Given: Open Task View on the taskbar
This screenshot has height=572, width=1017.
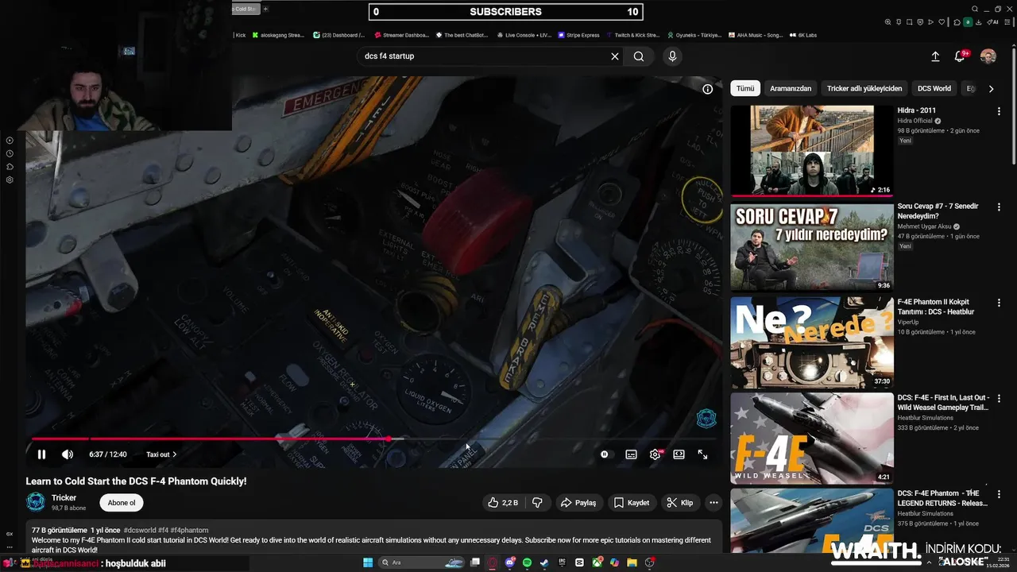Looking at the screenshot, I should pyautogui.click(x=474, y=562).
